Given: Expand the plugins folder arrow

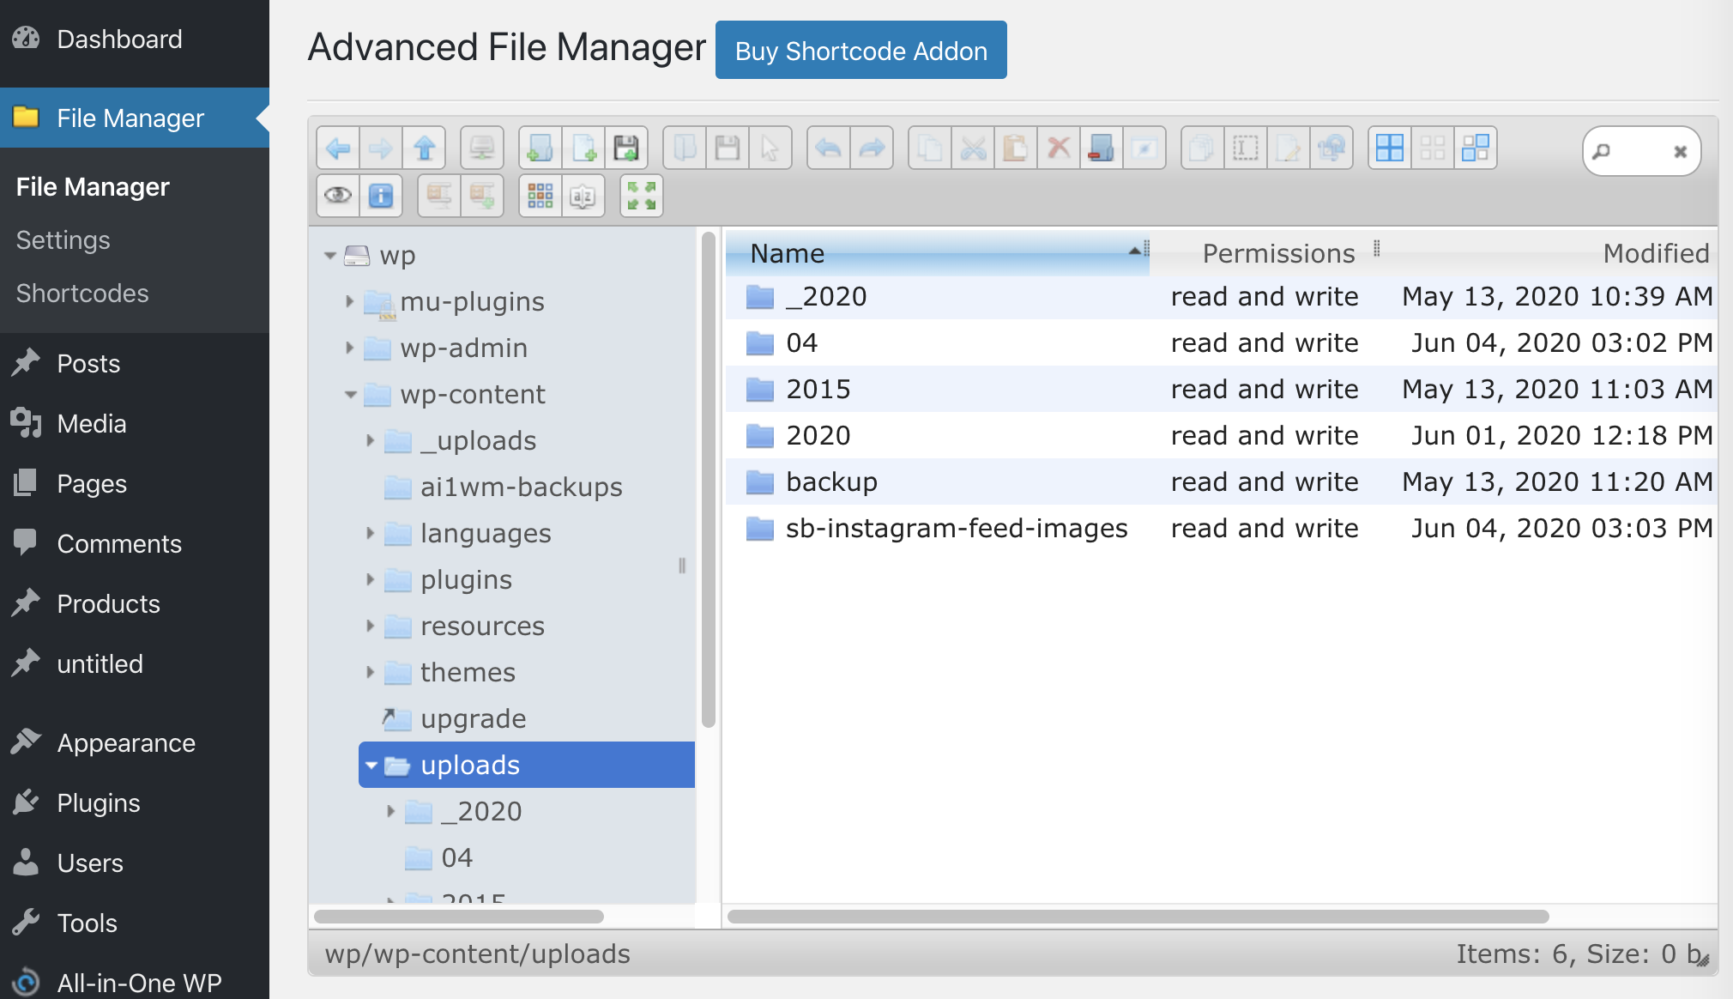Looking at the screenshot, I should pyautogui.click(x=370, y=579).
